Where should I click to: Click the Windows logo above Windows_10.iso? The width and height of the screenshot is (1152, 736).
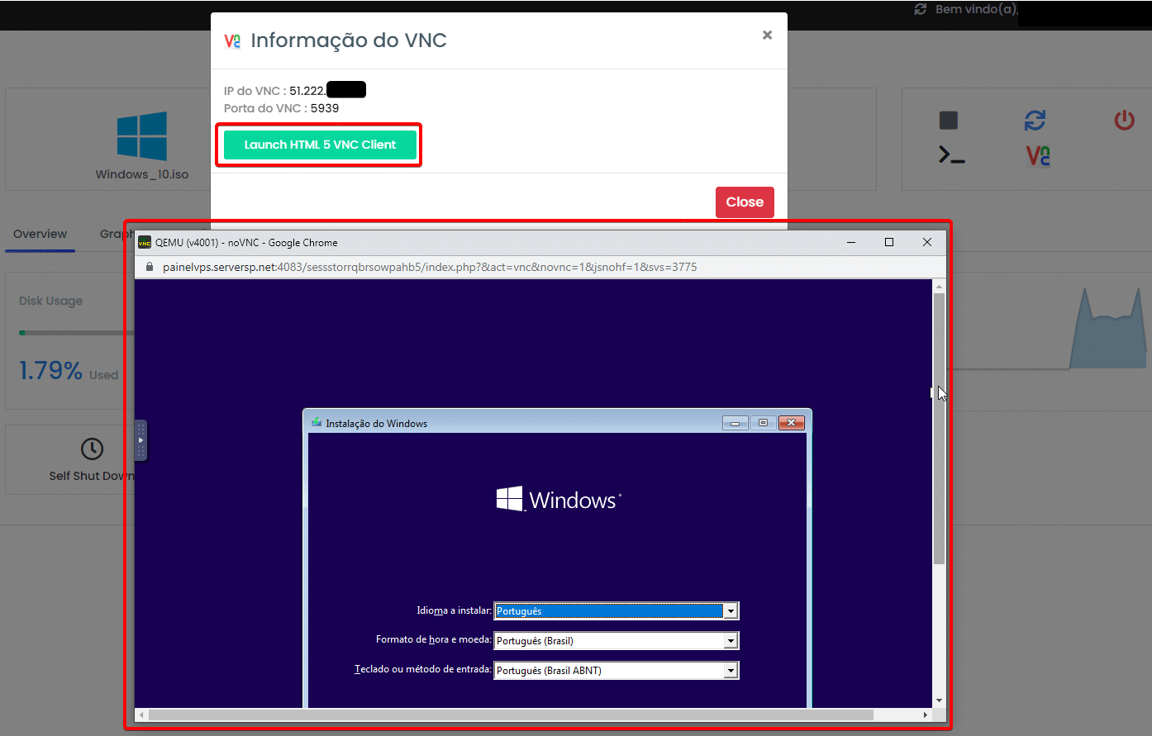pos(142,135)
